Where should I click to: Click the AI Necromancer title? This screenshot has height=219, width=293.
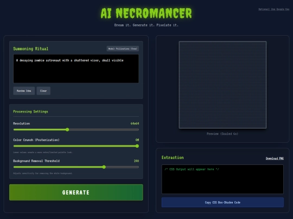pyautogui.click(x=146, y=13)
